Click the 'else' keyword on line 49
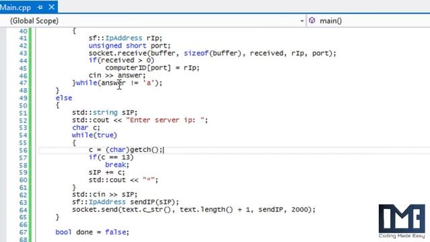Screen dimensions: 430x242 [64, 98]
